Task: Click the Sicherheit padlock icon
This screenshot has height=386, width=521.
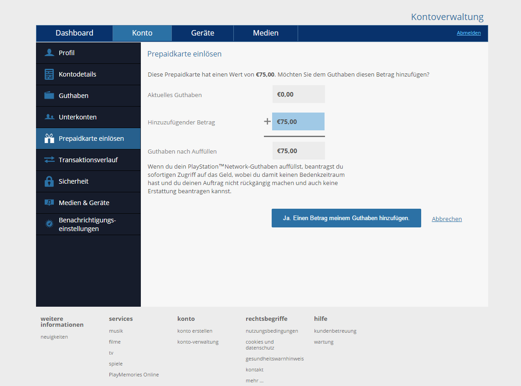Action: 49,181
